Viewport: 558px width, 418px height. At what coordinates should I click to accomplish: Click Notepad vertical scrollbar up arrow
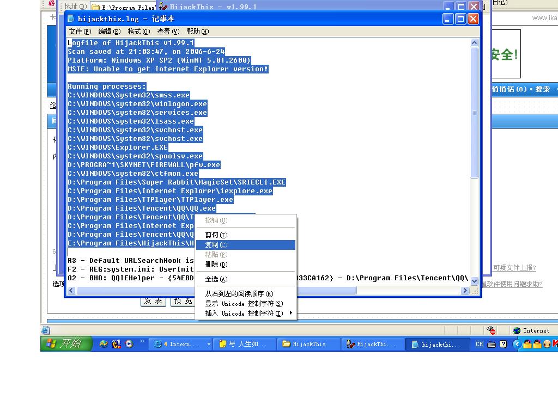coord(474,43)
